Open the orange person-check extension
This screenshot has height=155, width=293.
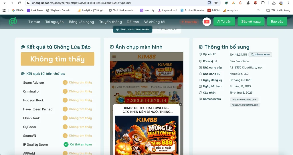233,3
